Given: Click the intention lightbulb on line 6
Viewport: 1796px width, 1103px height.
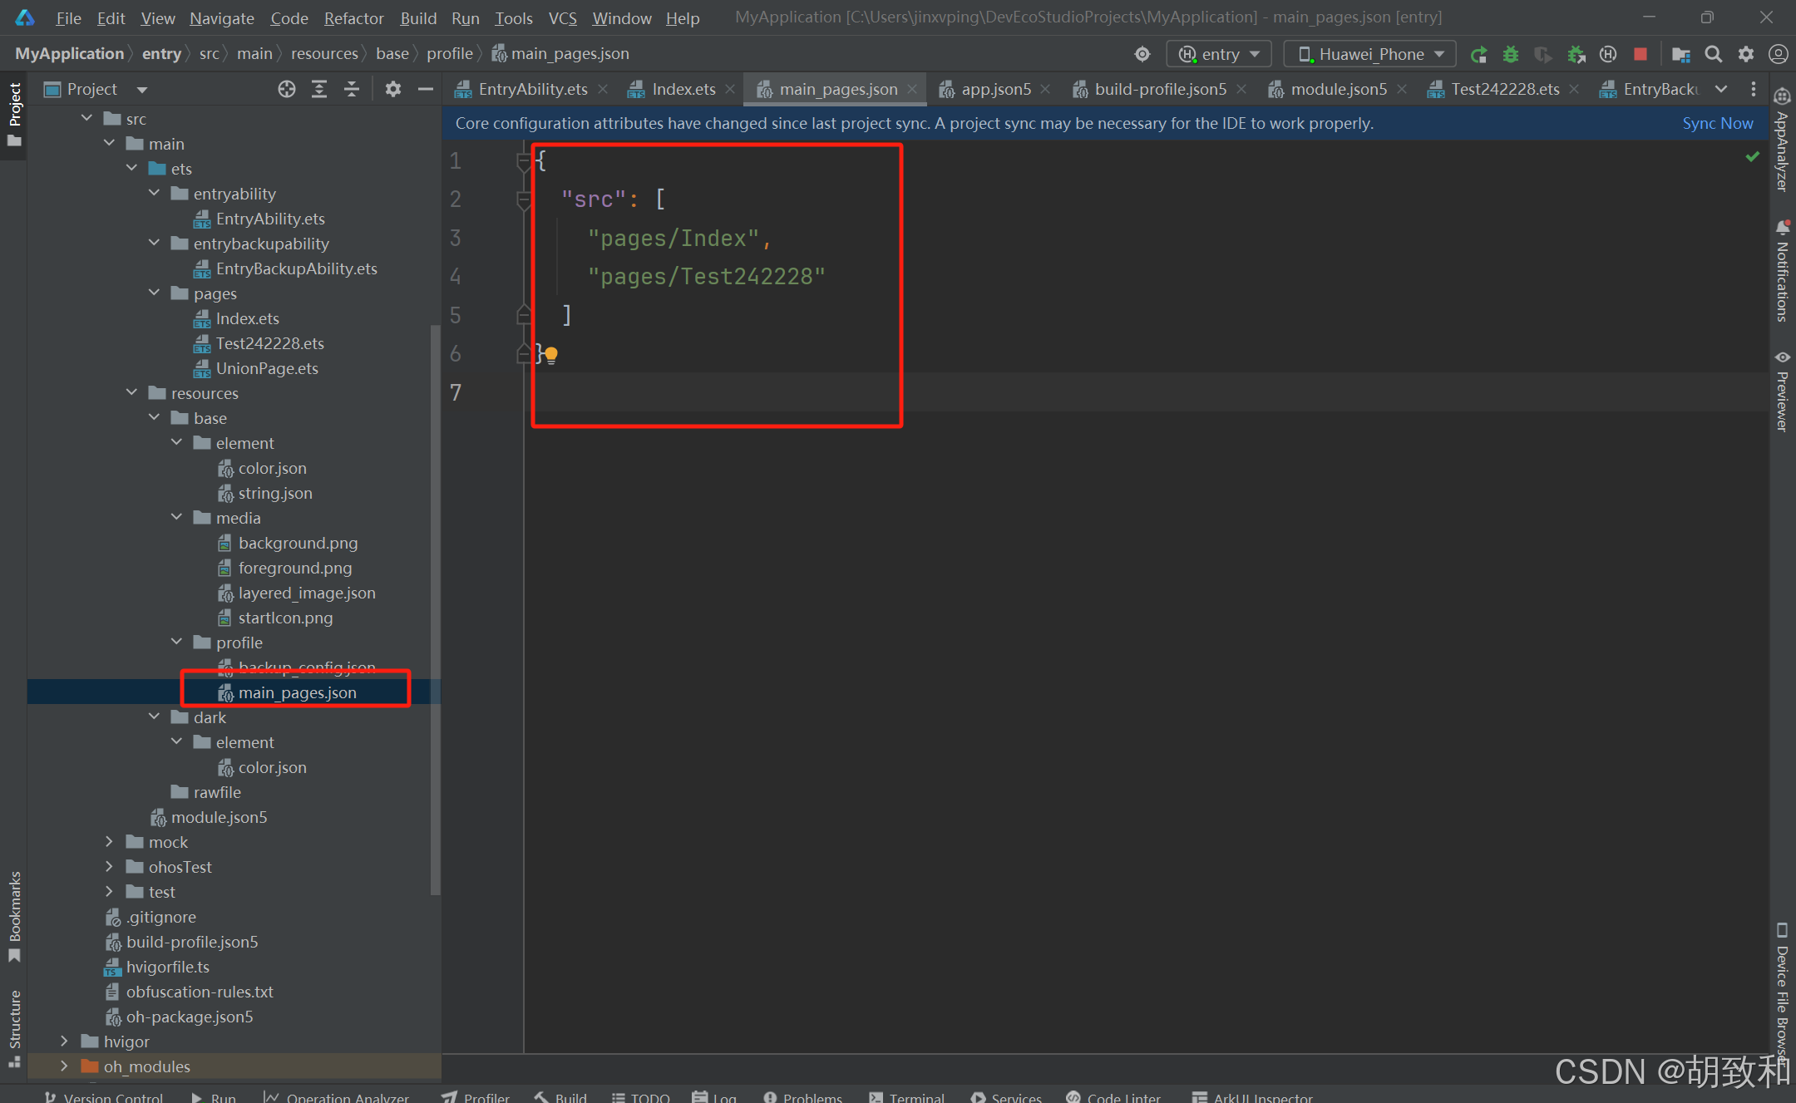Looking at the screenshot, I should coord(551,355).
